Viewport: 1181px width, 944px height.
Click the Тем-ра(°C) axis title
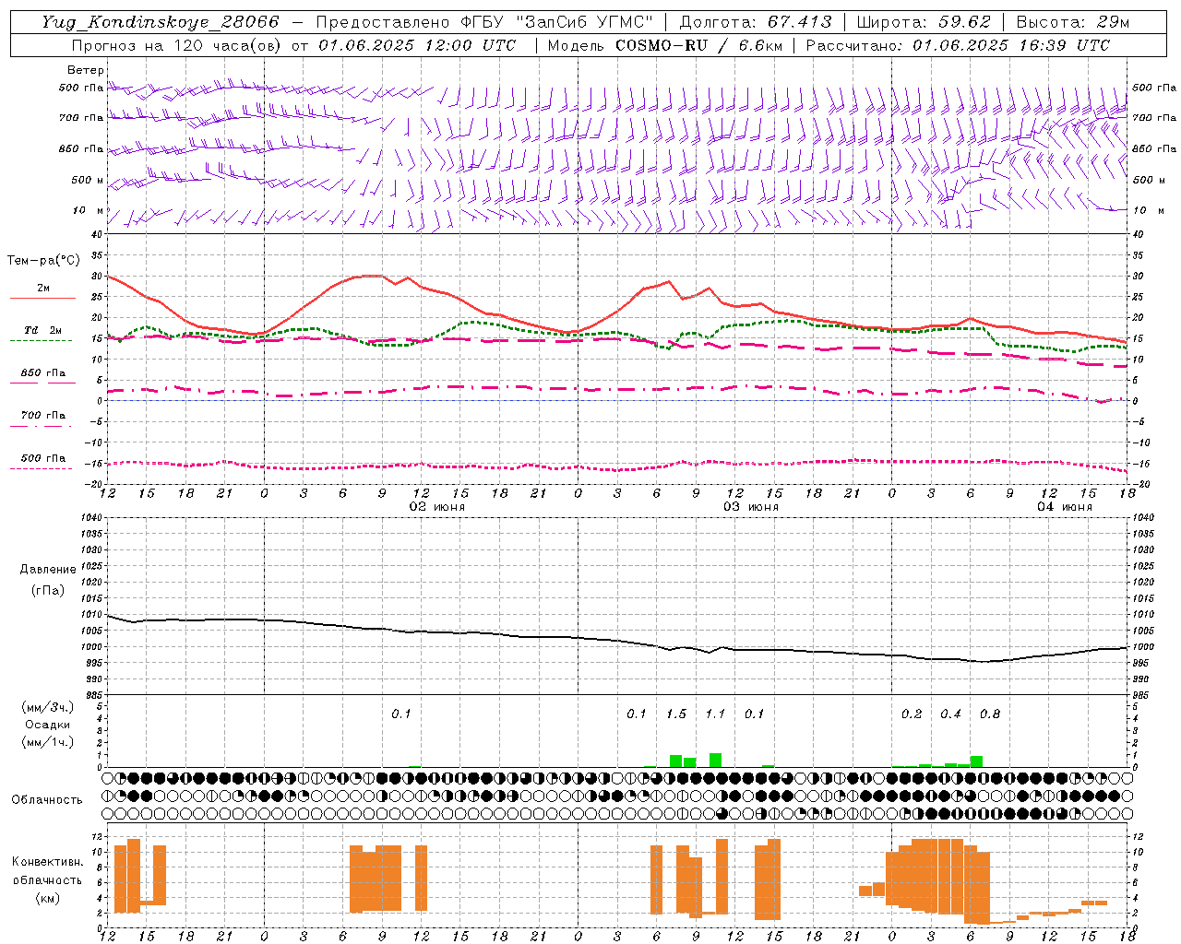(43, 261)
